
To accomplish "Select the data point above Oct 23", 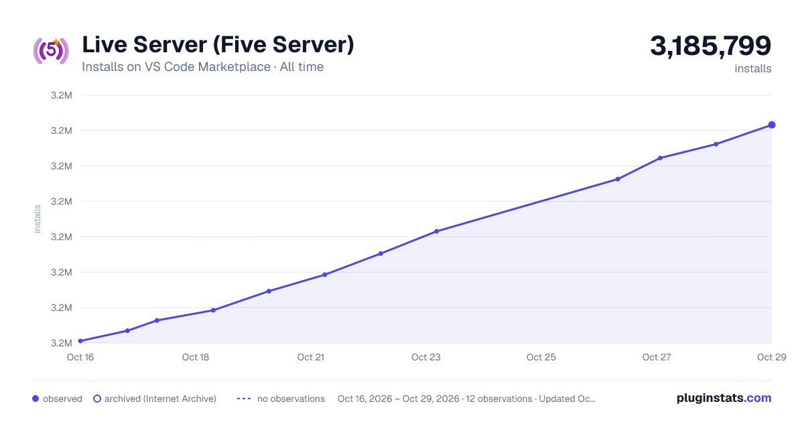I will pos(436,231).
